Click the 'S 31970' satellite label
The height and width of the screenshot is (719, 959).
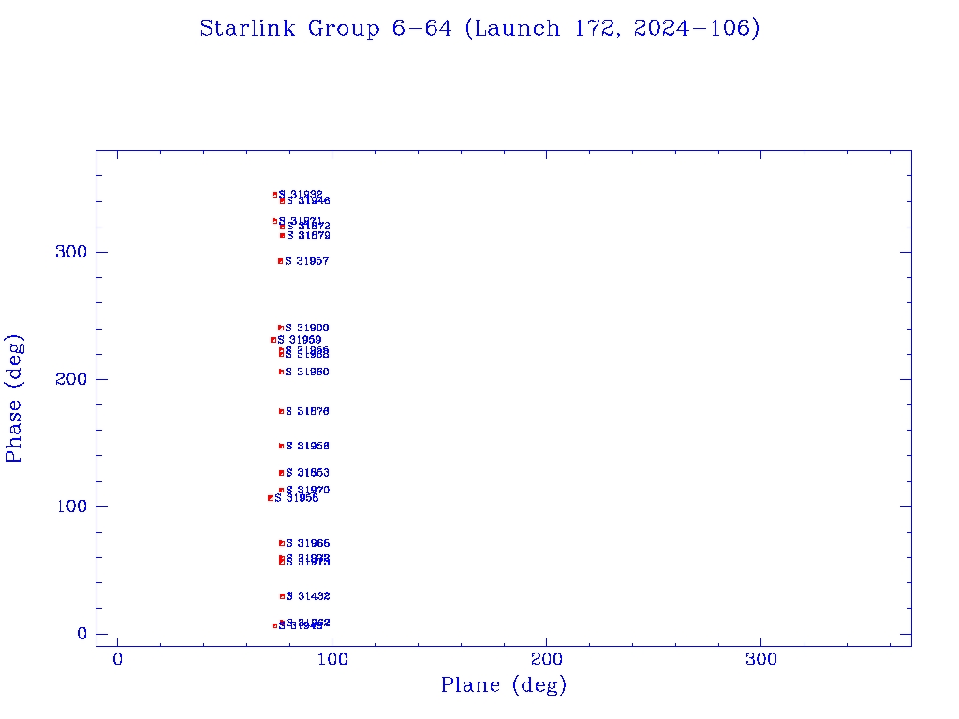point(308,490)
